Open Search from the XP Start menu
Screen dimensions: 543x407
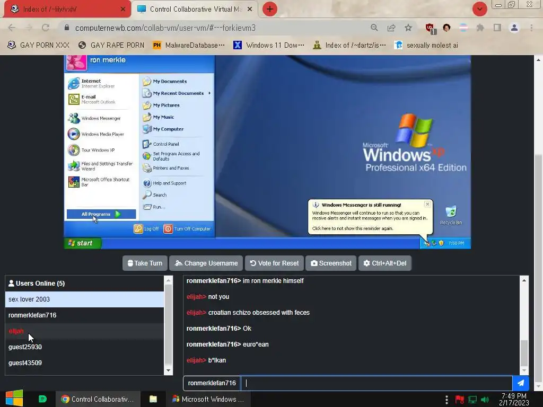[154, 195]
